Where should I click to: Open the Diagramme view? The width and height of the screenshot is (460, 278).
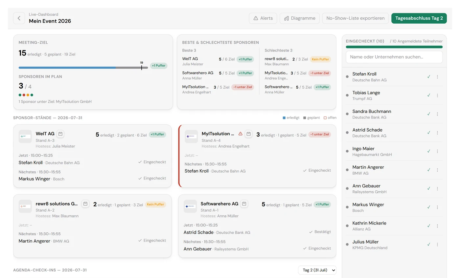click(300, 18)
